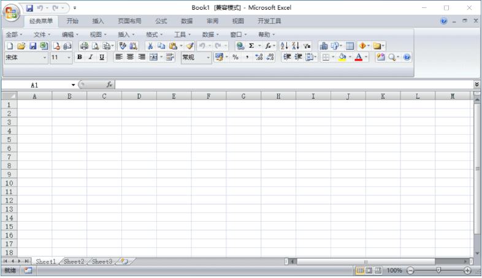Click the Select All corner button
This screenshot has width=482, height=278.
click(x=9, y=96)
